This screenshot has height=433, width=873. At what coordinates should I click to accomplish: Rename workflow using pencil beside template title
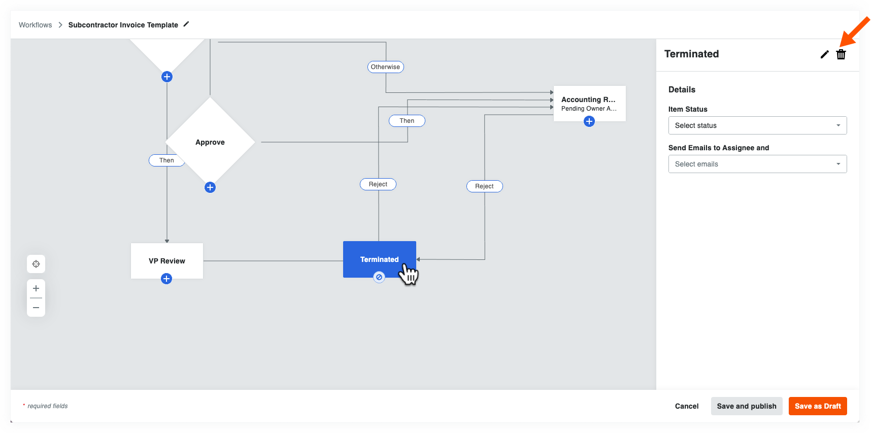pos(186,24)
